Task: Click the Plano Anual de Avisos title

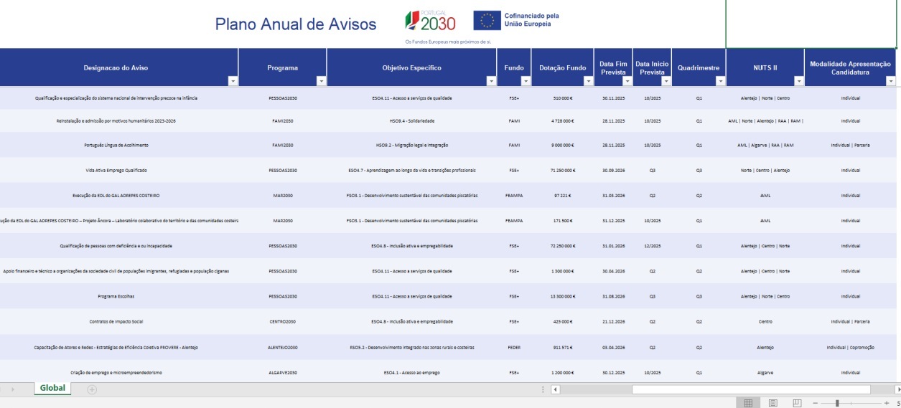Action: point(296,24)
